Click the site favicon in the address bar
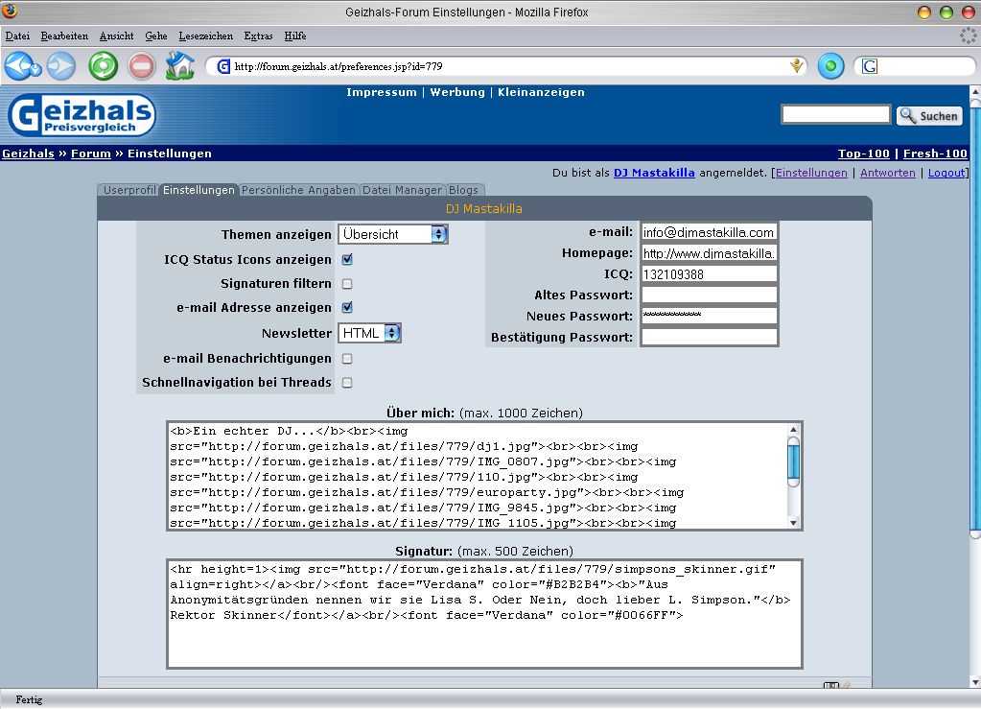Image resolution: width=981 pixels, height=709 pixels. click(x=222, y=66)
